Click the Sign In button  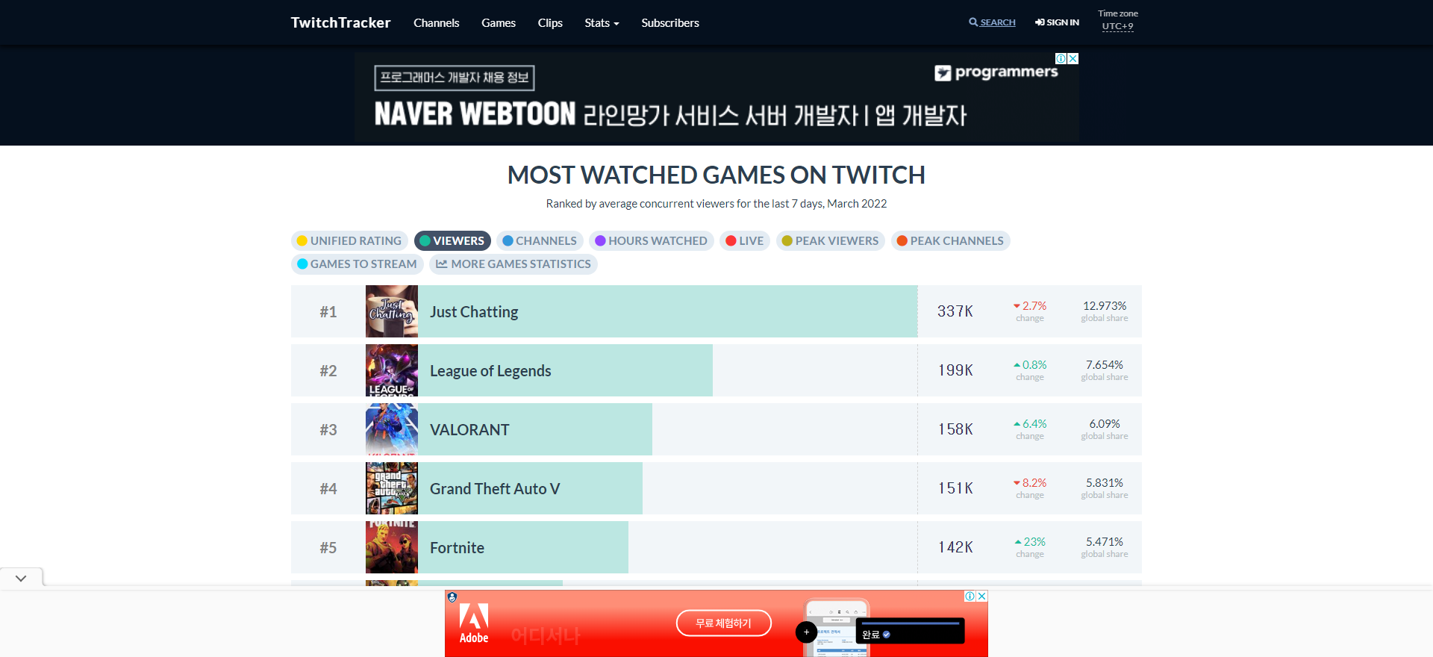1057,22
